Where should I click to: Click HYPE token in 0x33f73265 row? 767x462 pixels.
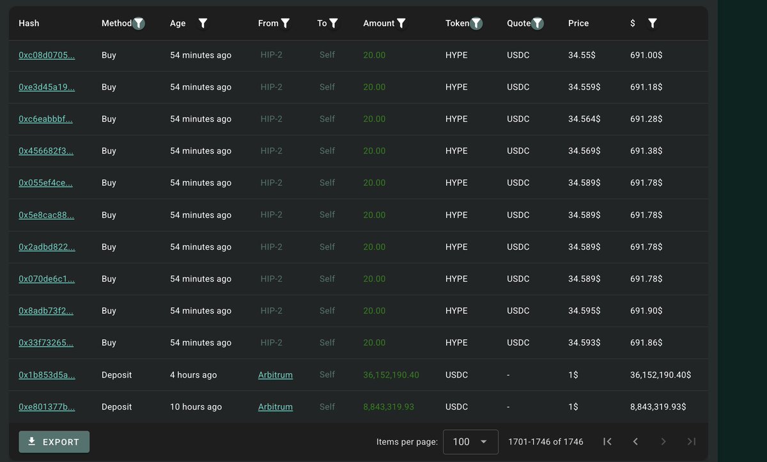point(456,343)
